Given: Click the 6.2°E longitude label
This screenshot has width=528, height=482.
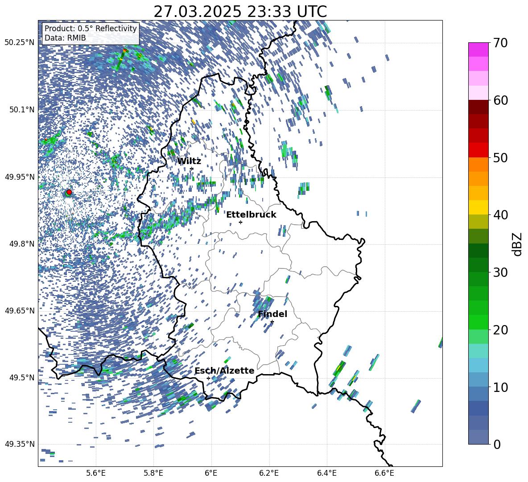Looking at the screenshot, I should [269, 473].
